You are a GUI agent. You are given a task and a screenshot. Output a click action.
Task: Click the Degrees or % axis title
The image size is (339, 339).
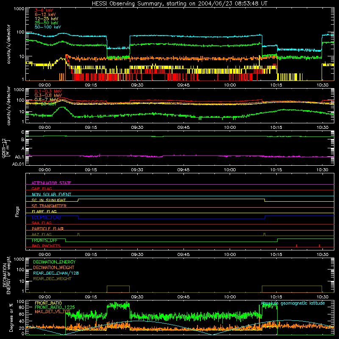pos(11,317)
